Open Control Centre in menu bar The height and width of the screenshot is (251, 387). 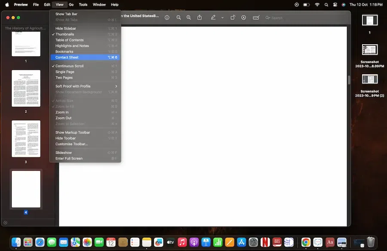point(335,5)
